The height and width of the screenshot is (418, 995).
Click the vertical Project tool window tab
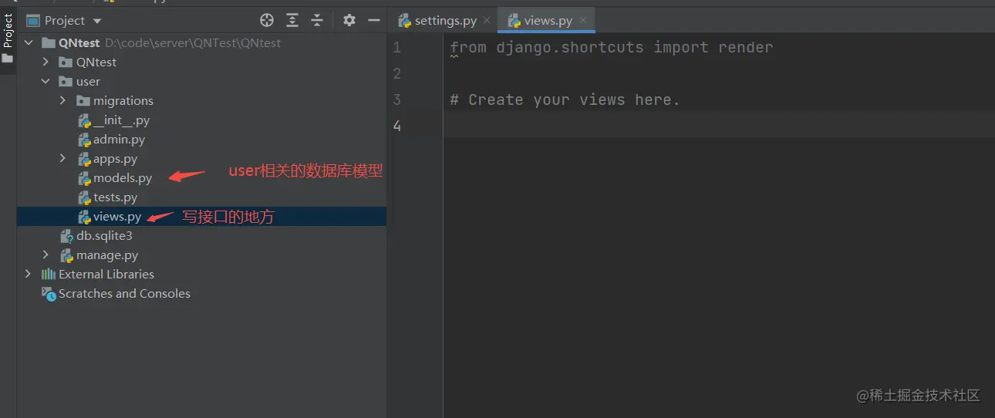click(x=8, y=38)
